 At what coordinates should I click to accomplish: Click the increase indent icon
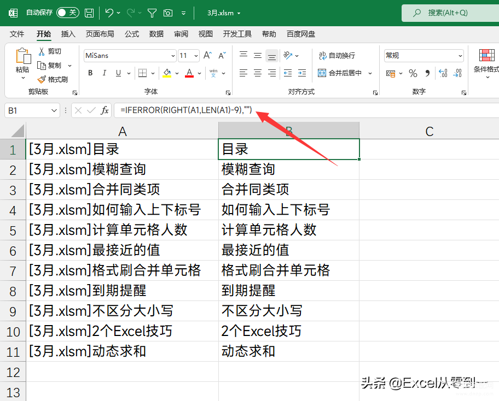click(301, 73)
